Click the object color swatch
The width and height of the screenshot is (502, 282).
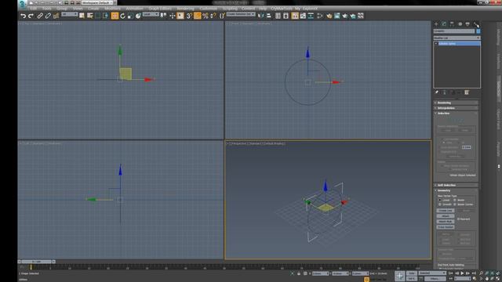478,31
